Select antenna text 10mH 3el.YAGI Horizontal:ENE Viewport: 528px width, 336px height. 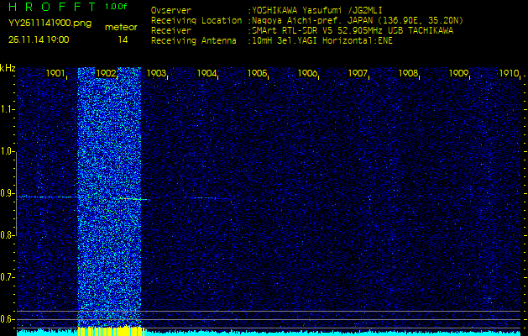pos(322,41)
